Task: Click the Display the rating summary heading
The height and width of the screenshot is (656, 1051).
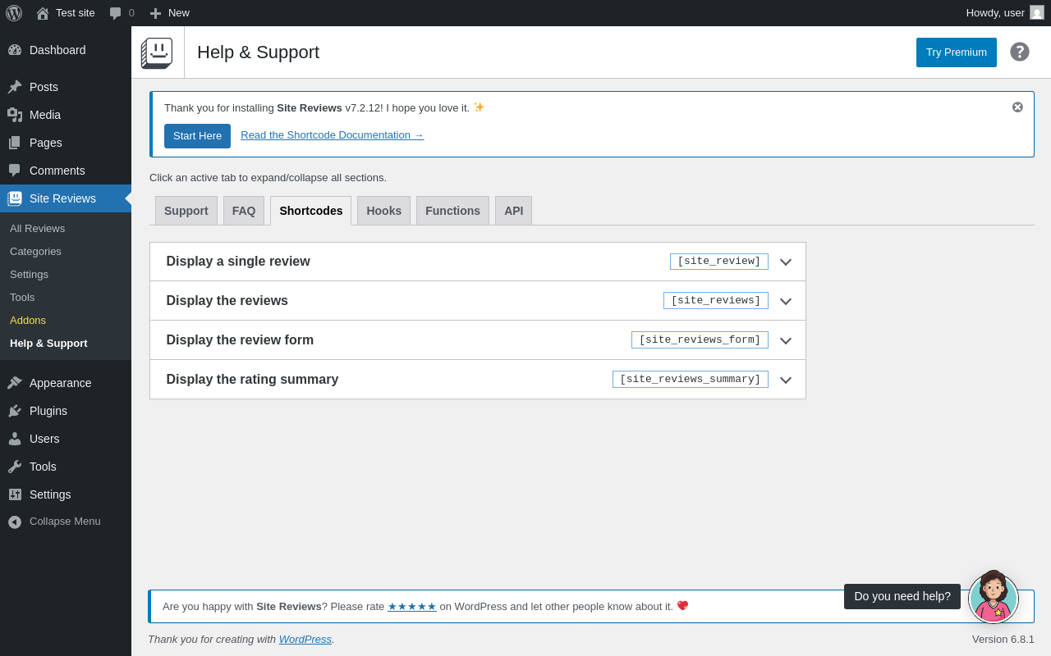Action: click(252, 380)
